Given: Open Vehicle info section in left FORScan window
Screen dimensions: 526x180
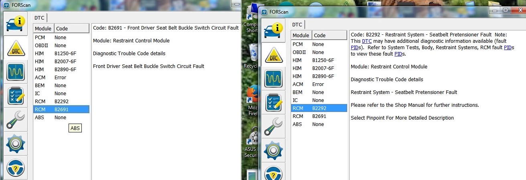Looking at the screenshot, I should [x=16, y=24].
